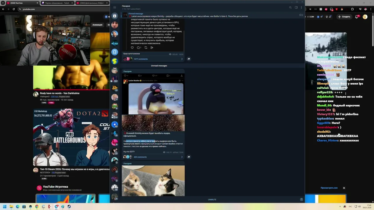Open Steam from the taskbar
This screenshot has height=210, width=374.
69,206
